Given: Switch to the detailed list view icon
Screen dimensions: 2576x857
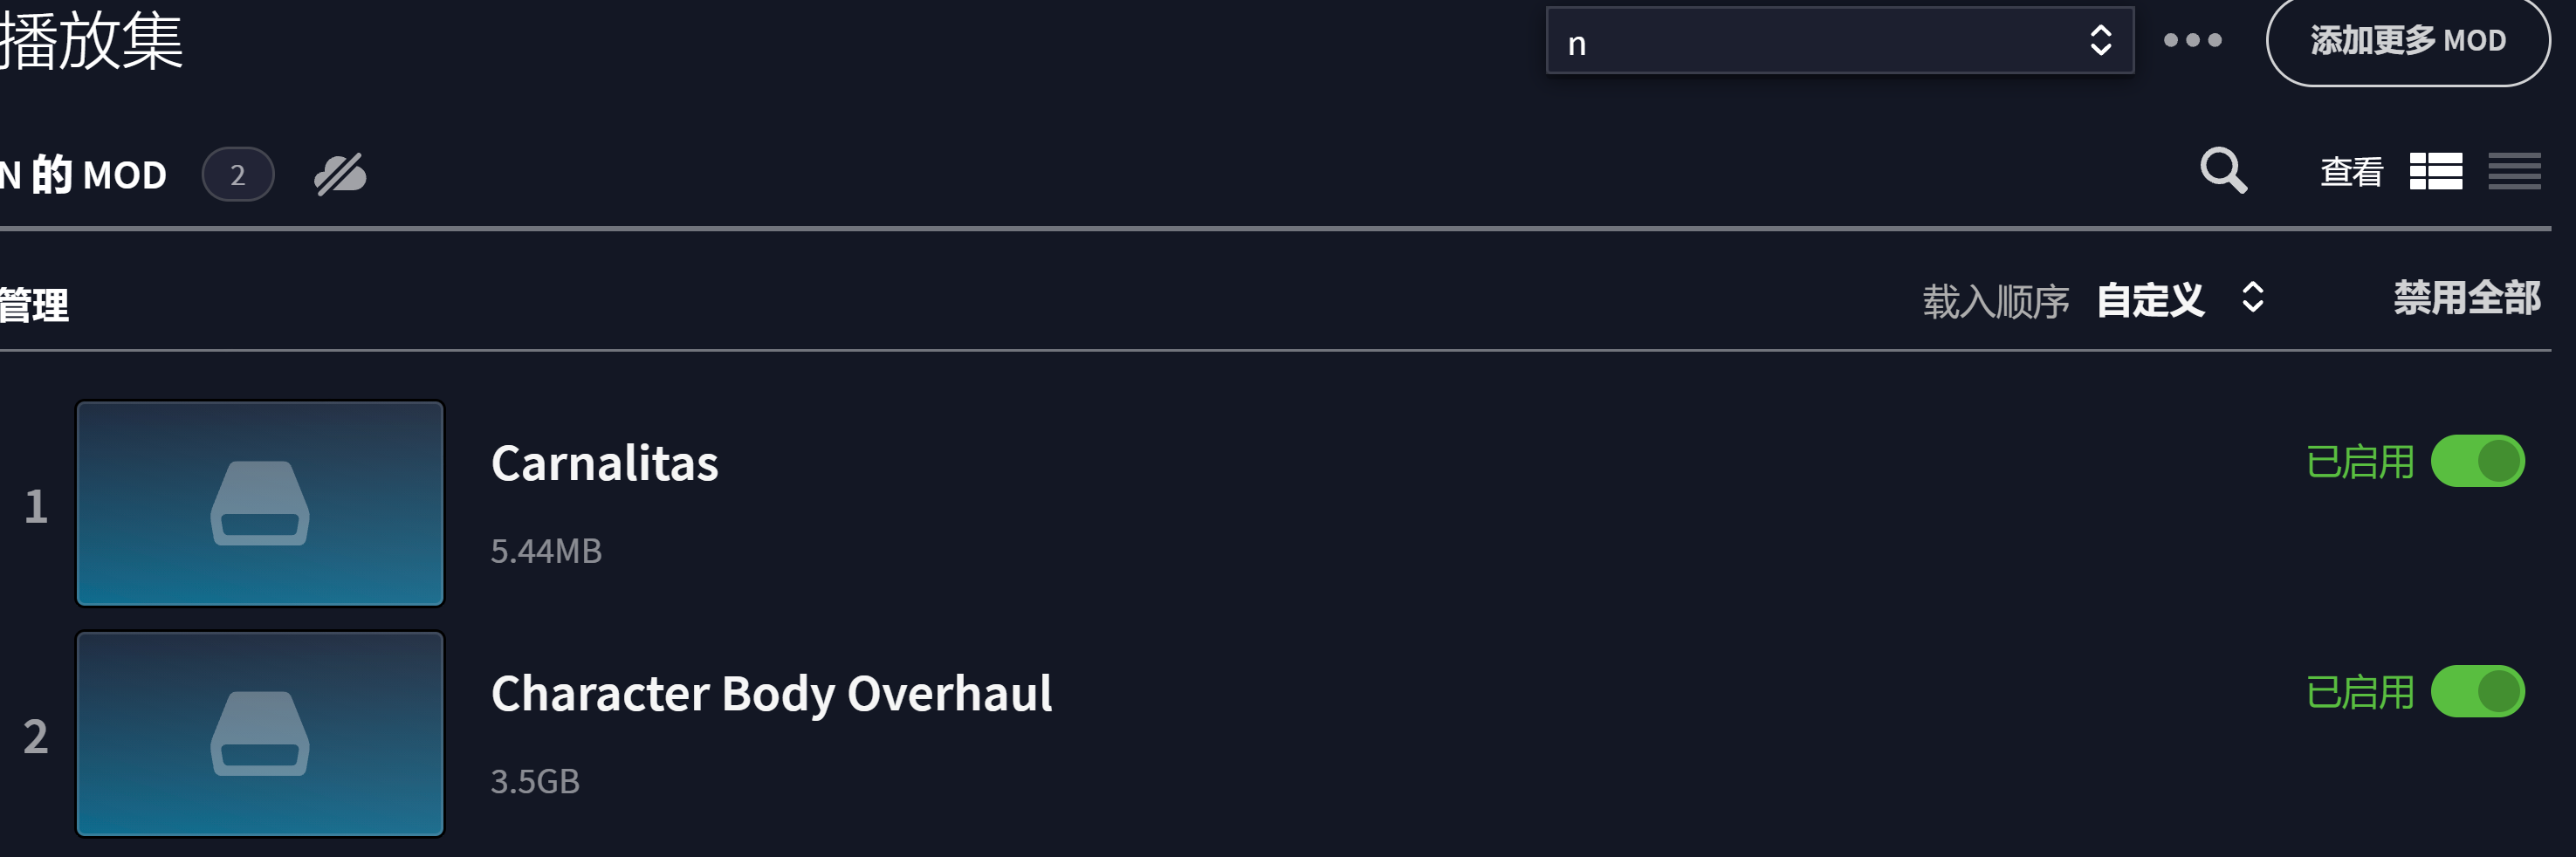Looking at the screenshot, I should point(2435,171).
